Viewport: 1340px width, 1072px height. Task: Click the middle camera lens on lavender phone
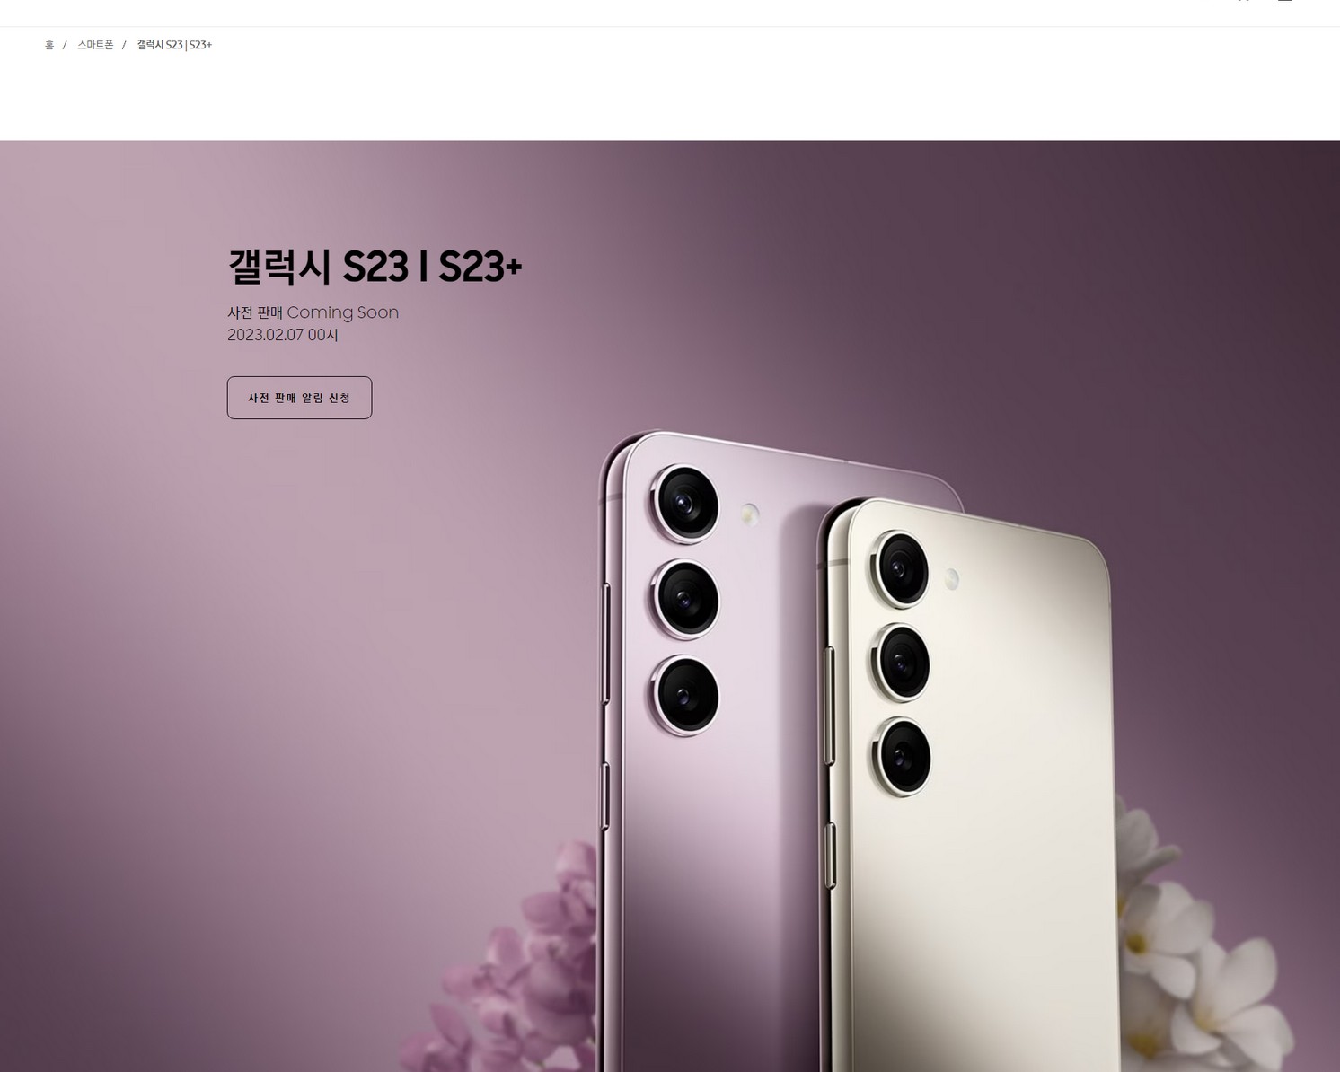[x=686, y=599]
